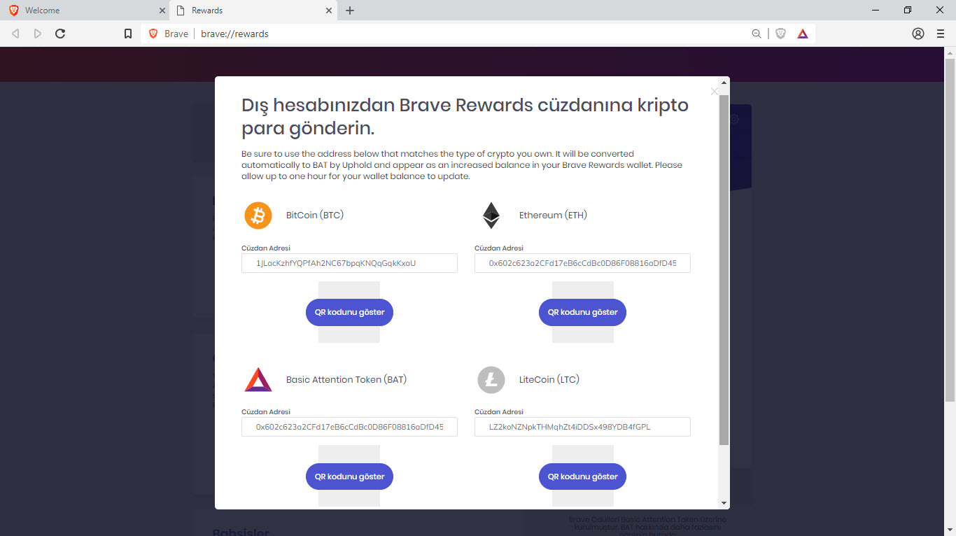Click the page scrollbar up arrow
The width and height of the screenshot is (956, 536).
coord(950,52)
